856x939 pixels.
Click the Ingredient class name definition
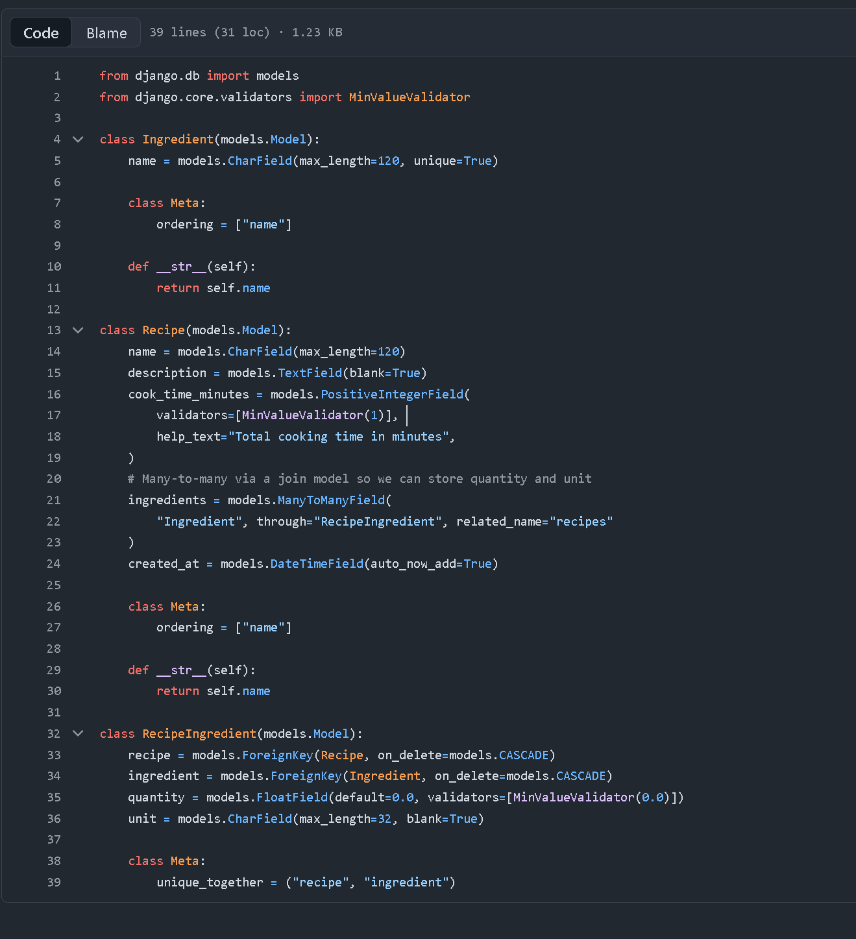point(177,139)
